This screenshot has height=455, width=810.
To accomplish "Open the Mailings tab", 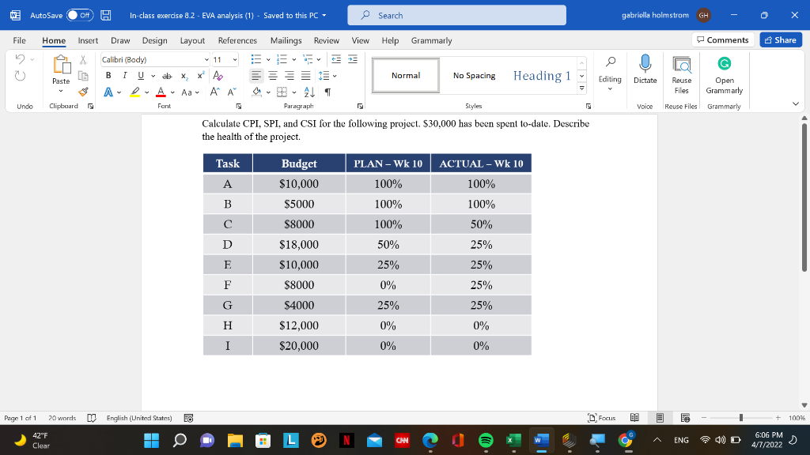I will [286, 40].
